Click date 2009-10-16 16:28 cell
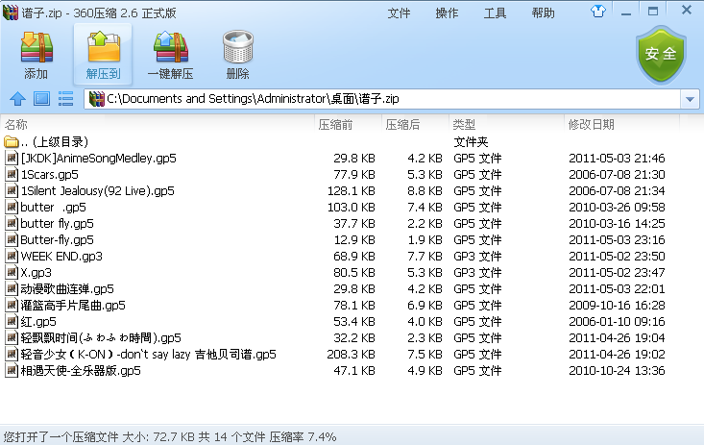 point(617,306)
